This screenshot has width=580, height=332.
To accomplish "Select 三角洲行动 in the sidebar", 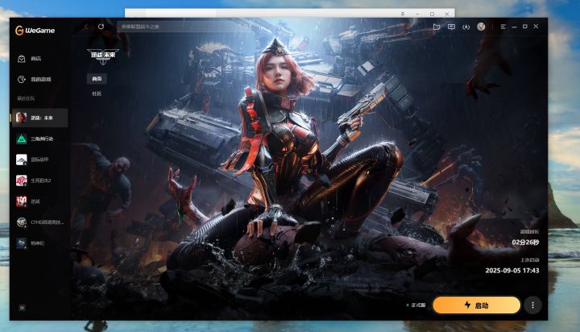I will (39, 139).
